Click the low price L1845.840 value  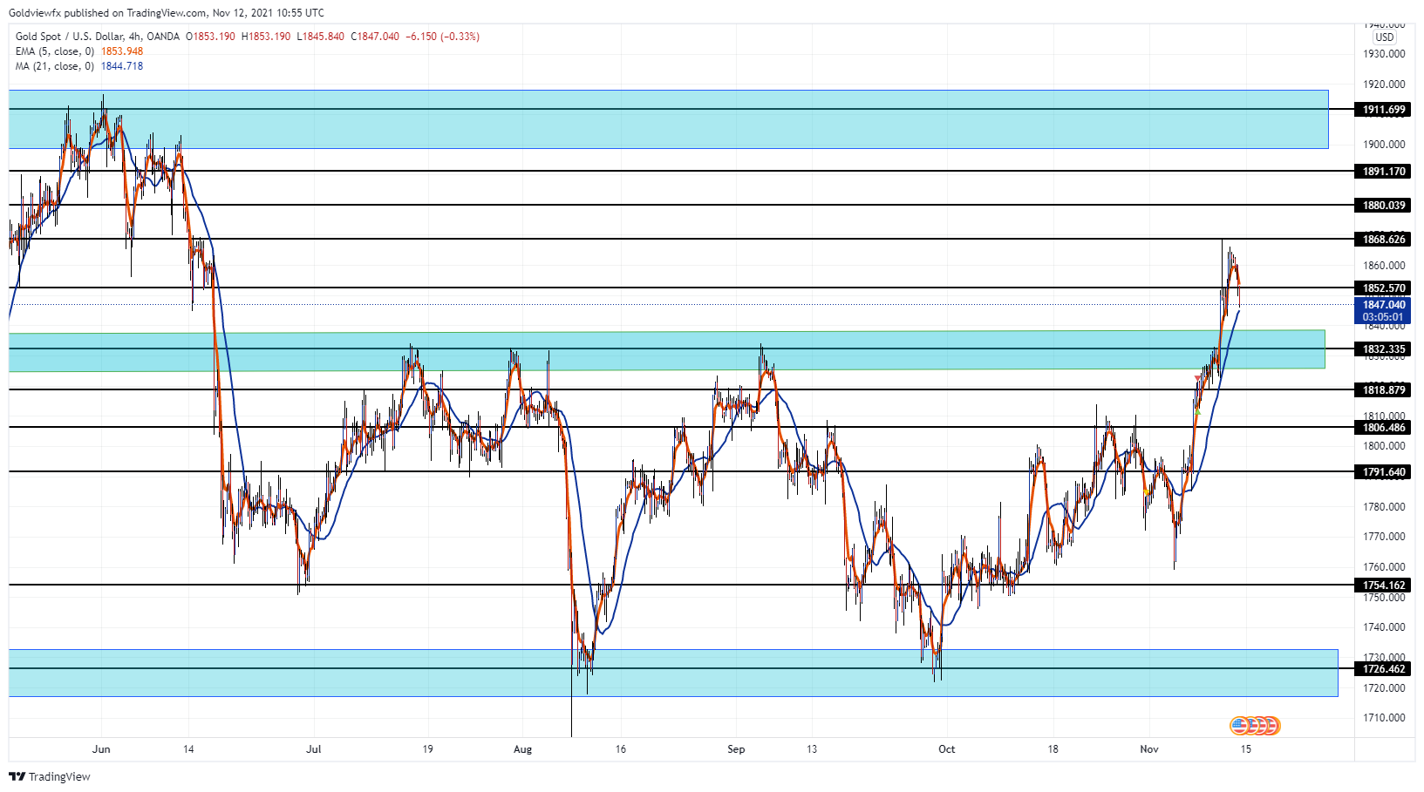click(x=320, y=37)
